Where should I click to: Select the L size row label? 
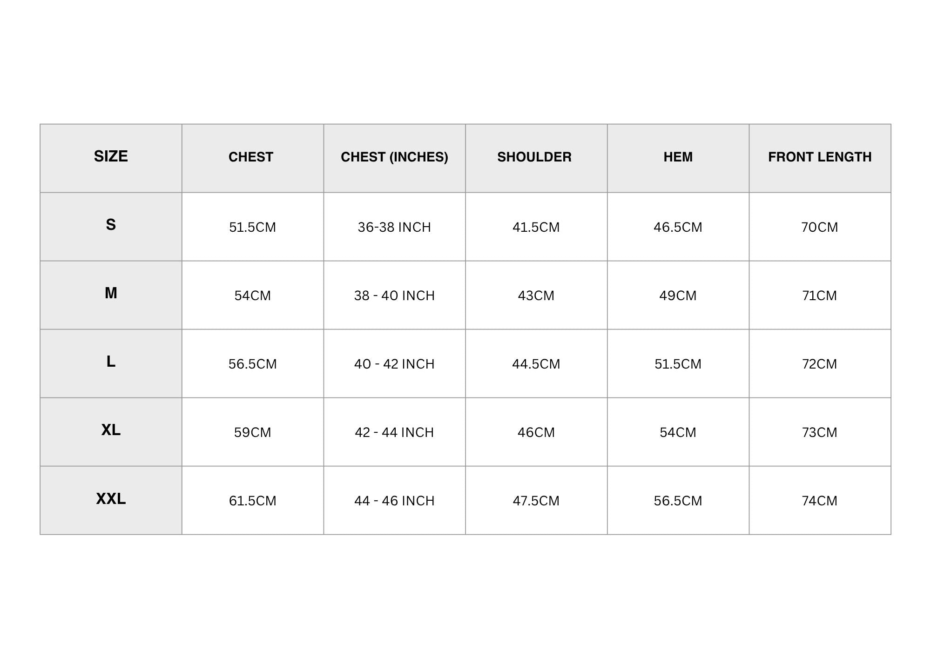click(111, 362)
